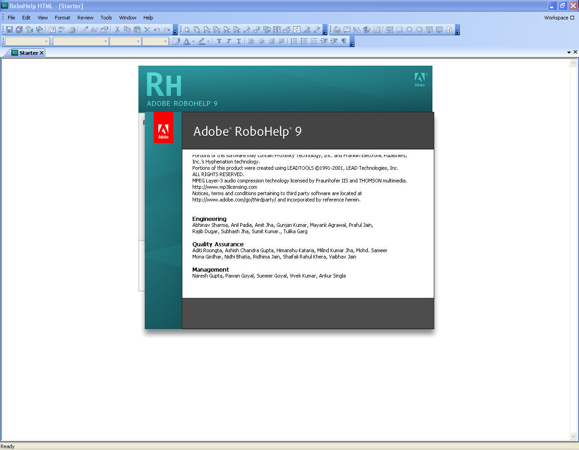The image size is (579, 450).
Task: Click the decrease indent icon
Action: 324,41
